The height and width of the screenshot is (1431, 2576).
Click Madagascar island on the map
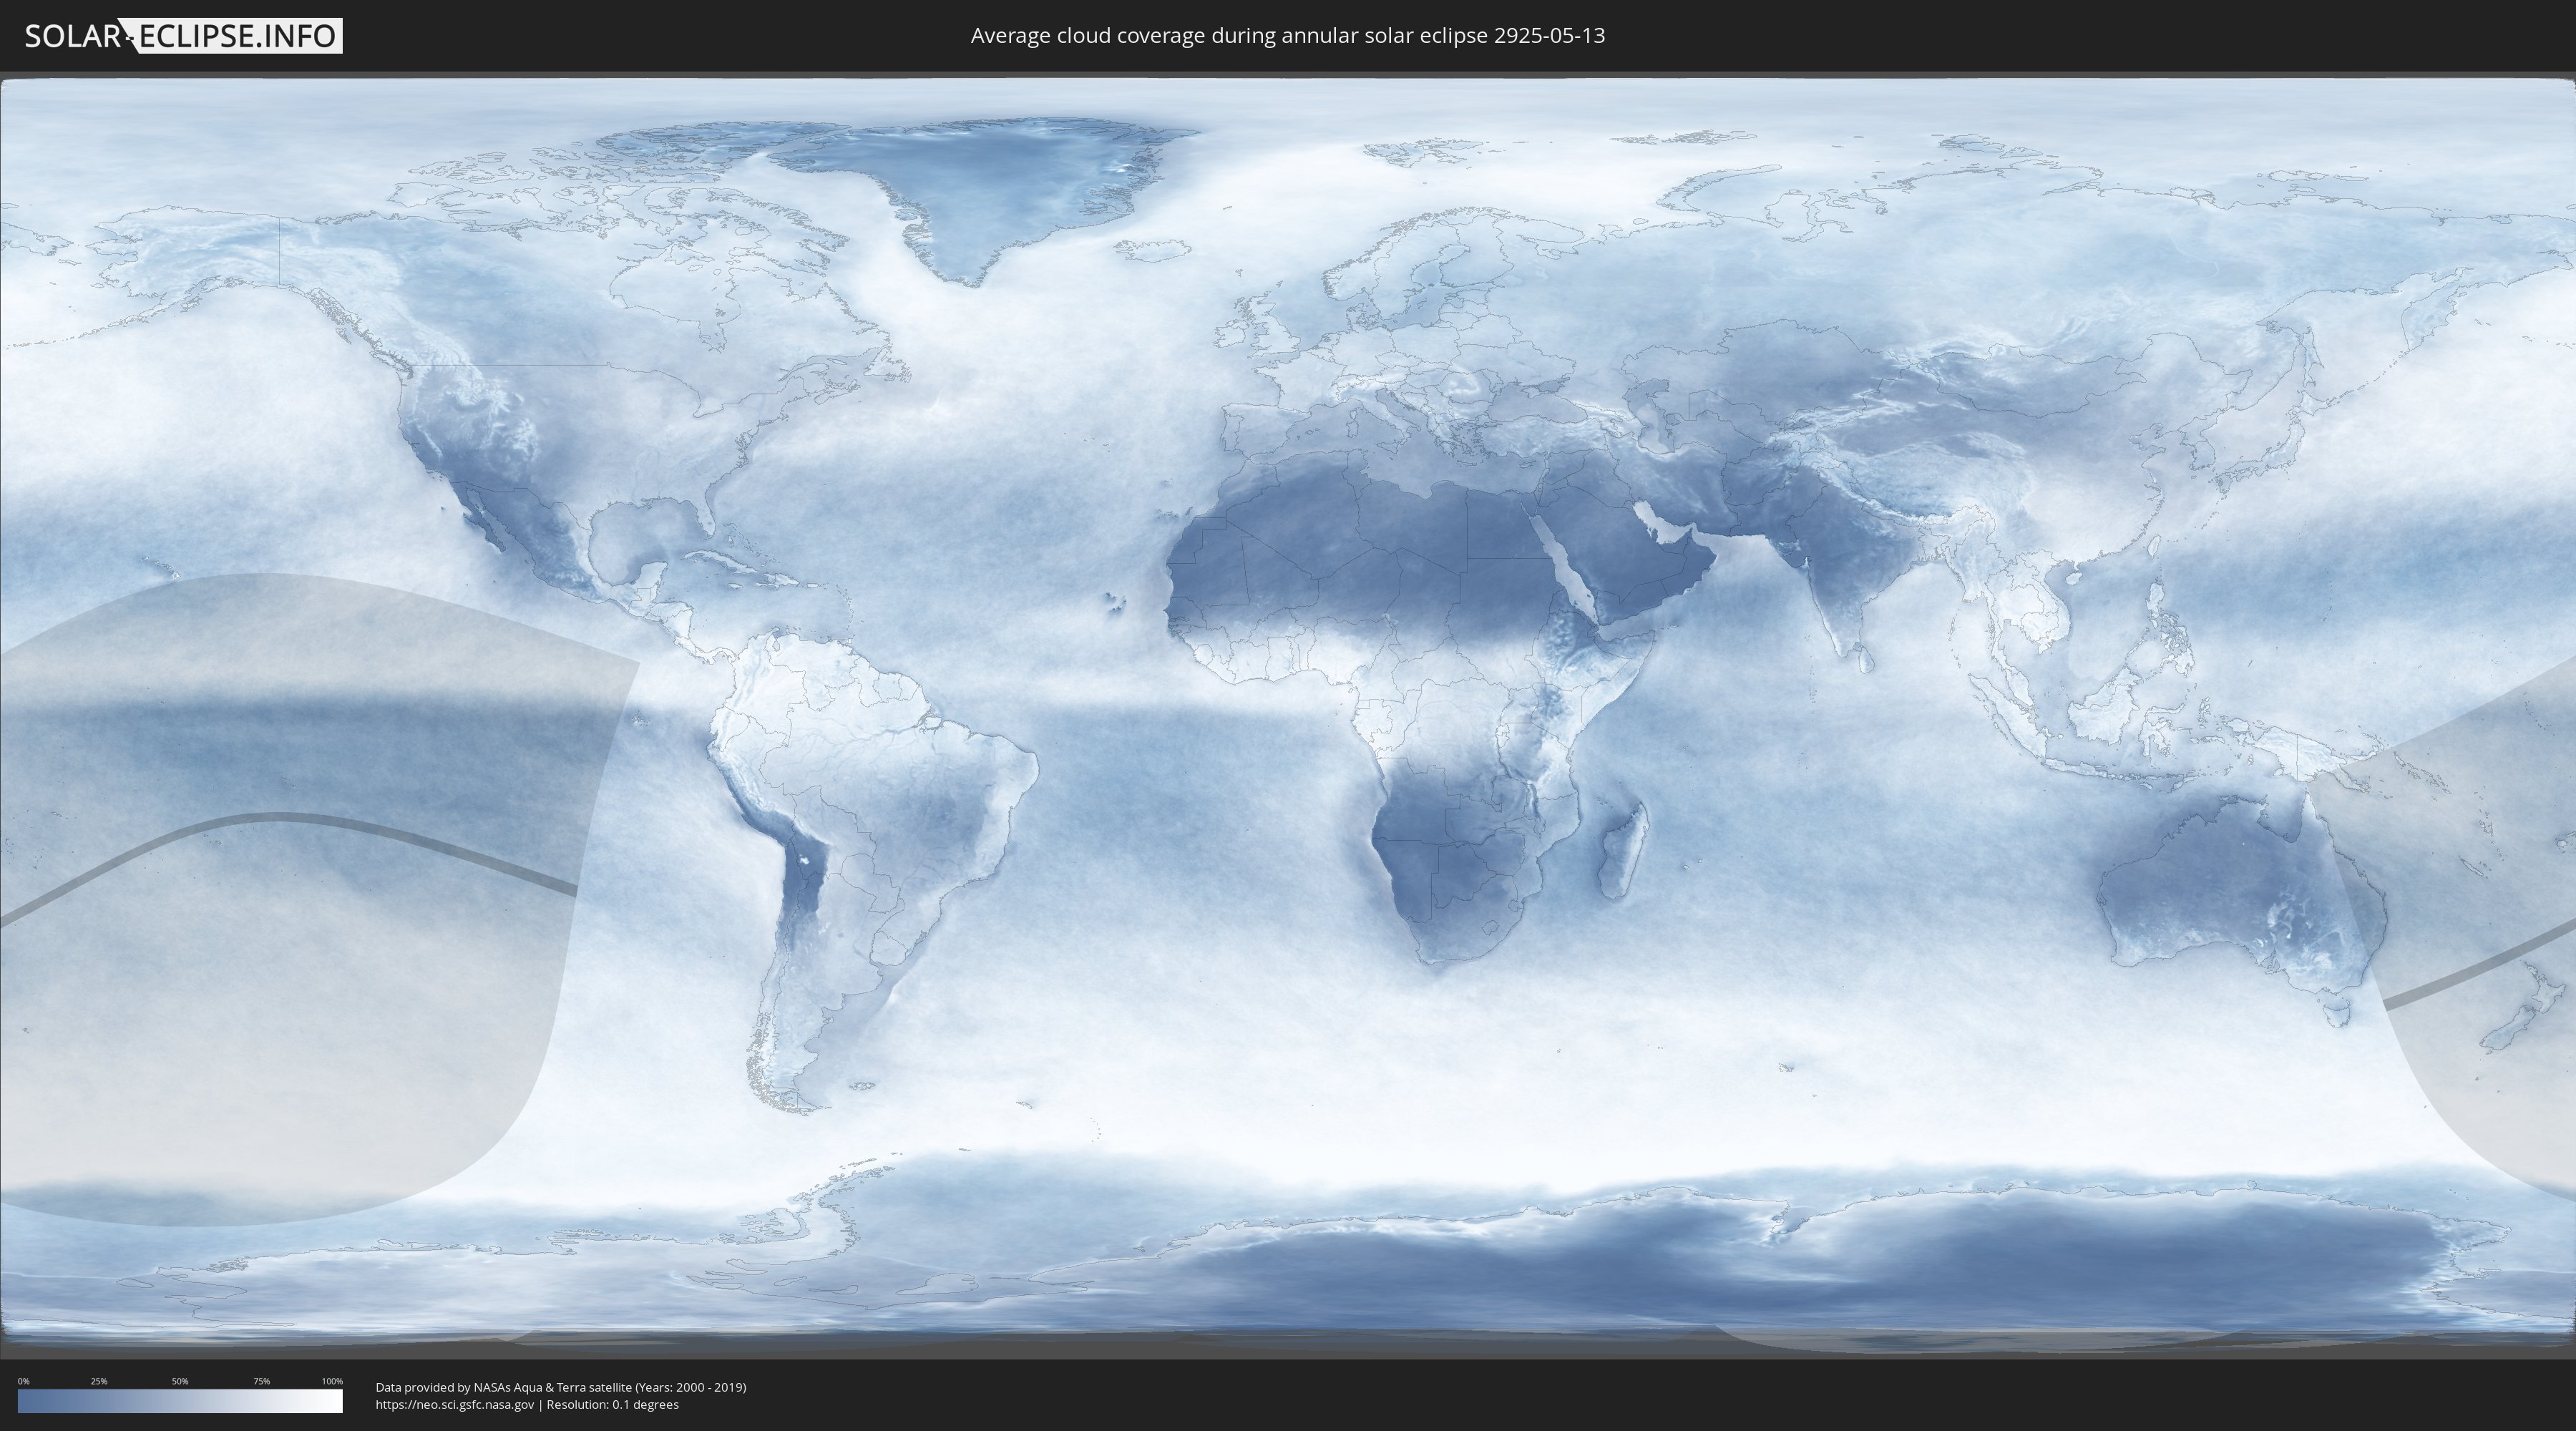pyautogui.click(x=1622, y=850)
